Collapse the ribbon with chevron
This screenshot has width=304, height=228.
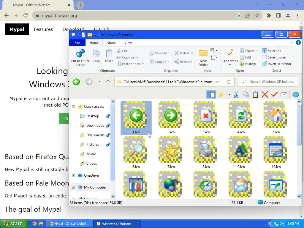[292, 42]
